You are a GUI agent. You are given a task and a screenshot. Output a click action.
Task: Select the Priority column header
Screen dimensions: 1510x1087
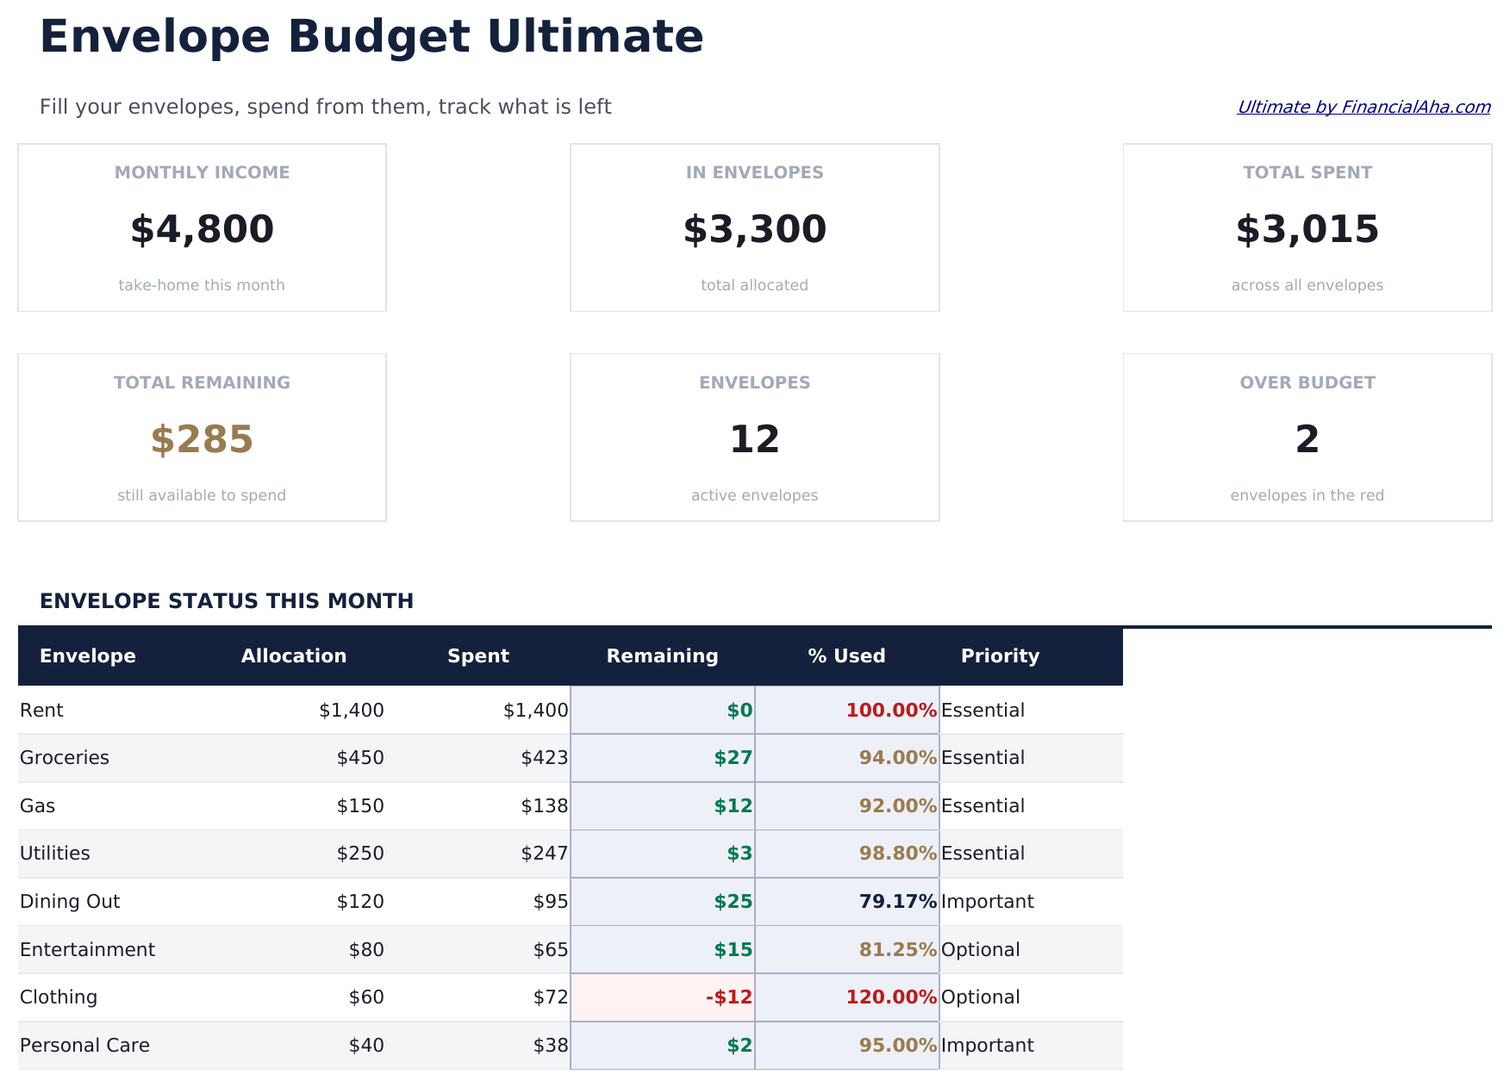click(x=1001, y=655)
